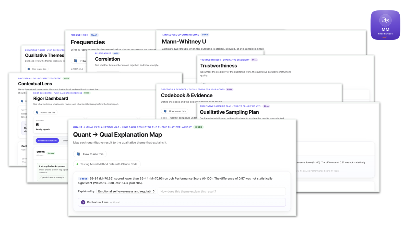The width and height of the screenshot is (405, 236).
Task: Click the MM Mixed Methods app icon
Action: pyautogui.click(x=385, y=25)
